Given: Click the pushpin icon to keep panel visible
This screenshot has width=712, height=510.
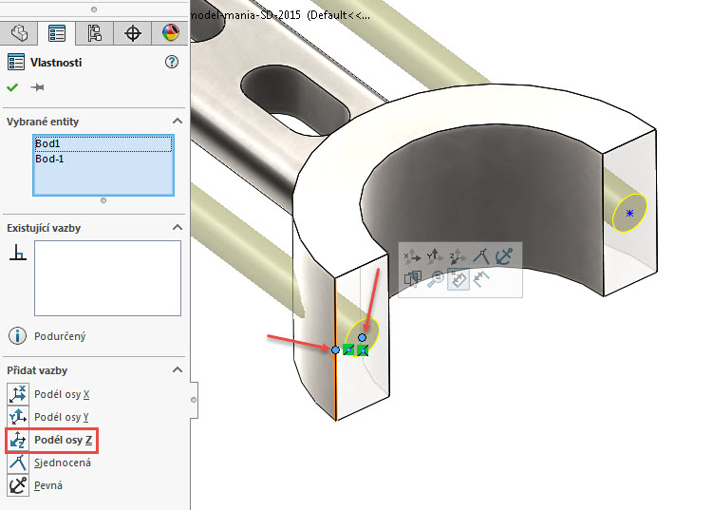Looking at the screenshot, I should (x=38, y=87).
